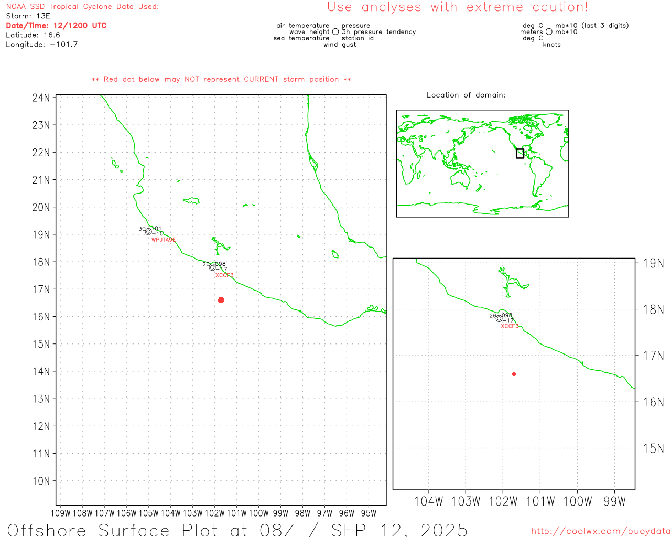
Task: Click the '104W' label under zoomed map
Action: 428,502
